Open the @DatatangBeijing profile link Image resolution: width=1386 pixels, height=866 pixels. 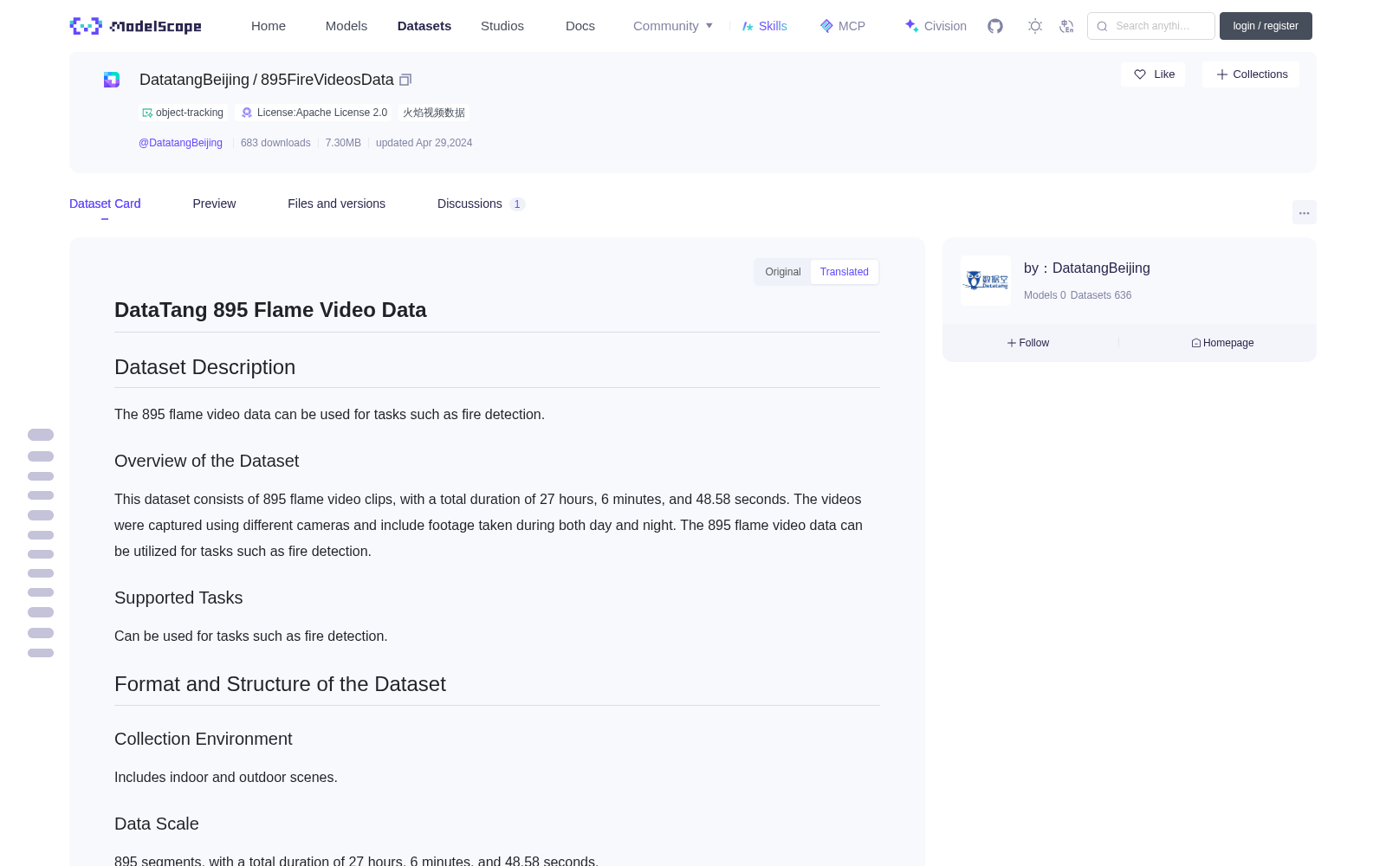click(x=180, y=143)
